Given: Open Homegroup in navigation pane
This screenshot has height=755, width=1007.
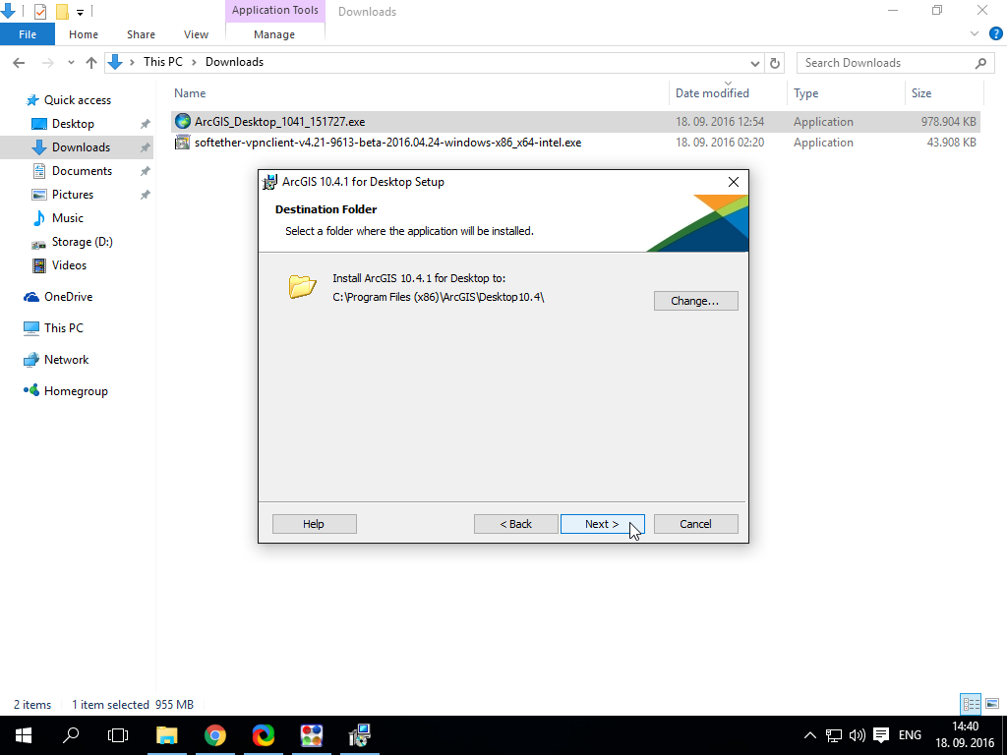Looking at the screenshot, I should [76, 391].
